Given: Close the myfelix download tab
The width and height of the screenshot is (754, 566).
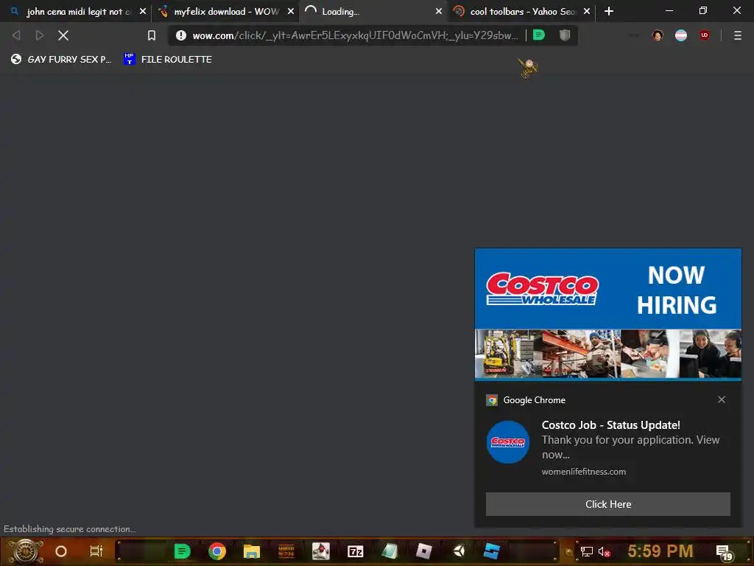Looking at the screenshot, I should click(290, 11).
